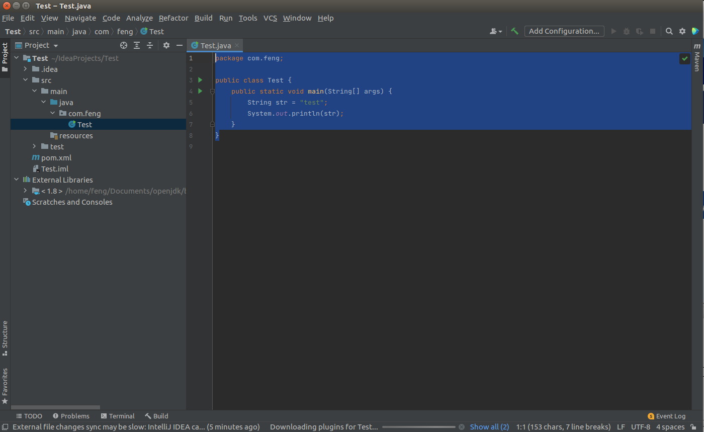
Task: Open the File menu
Action: [x=8, y=18]
